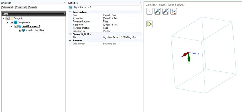Click the Light Box Import.1 tree icon
This screenshot has height=112, width=242.
coord(20,26)
